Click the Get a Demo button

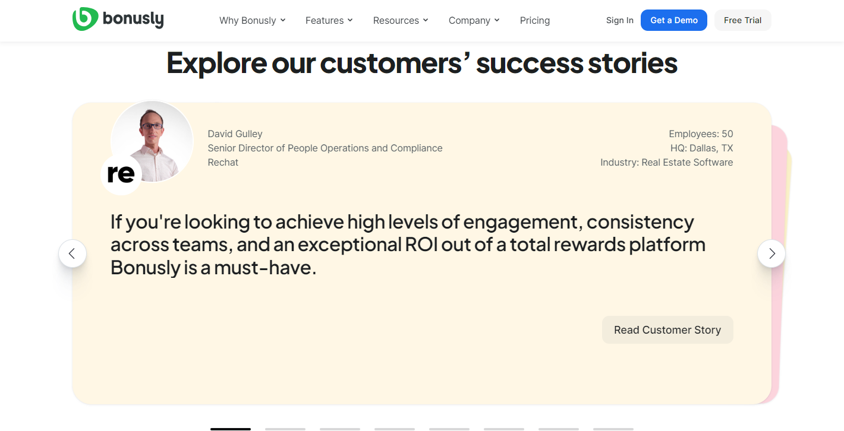click(x=674, y=20)
